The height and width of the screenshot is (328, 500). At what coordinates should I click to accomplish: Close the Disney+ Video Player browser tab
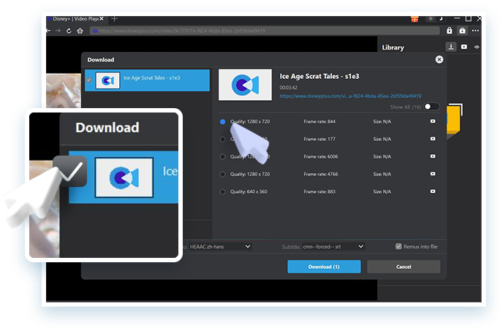[102, 19]
